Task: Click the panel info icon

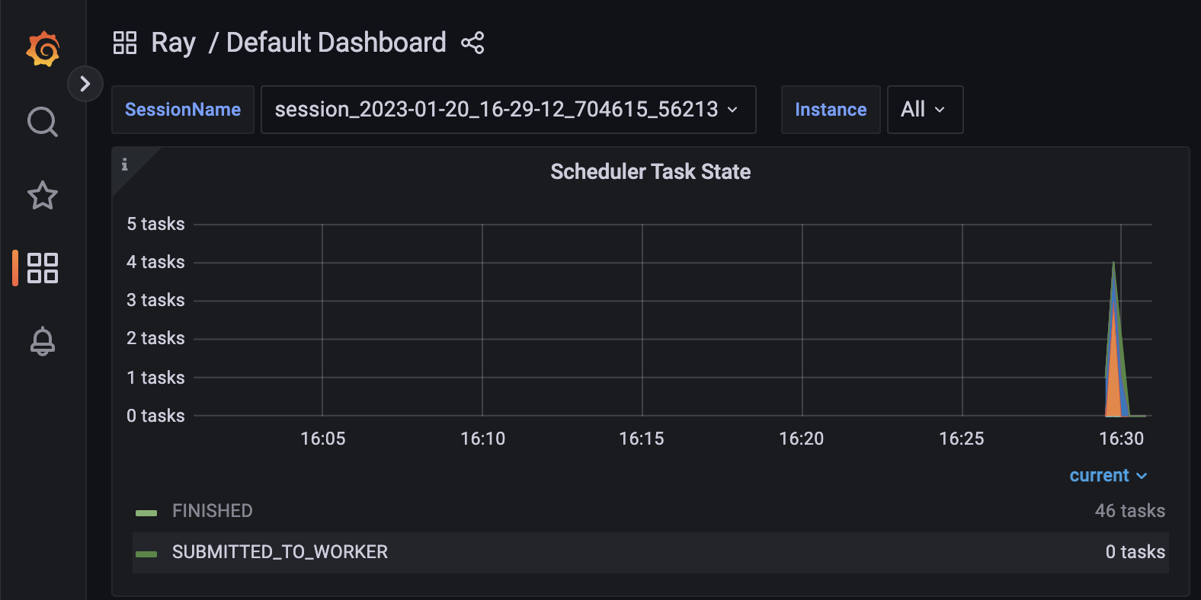Action: click(x=125, y=164)
